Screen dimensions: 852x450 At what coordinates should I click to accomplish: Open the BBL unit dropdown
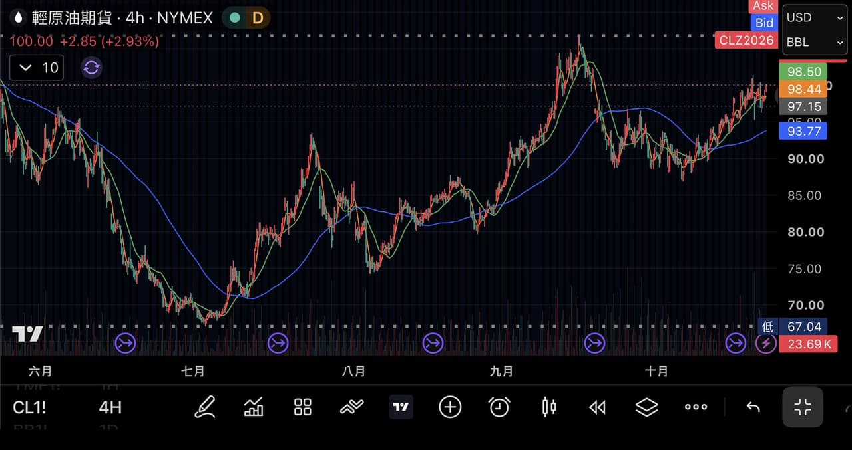coord(815,42)
